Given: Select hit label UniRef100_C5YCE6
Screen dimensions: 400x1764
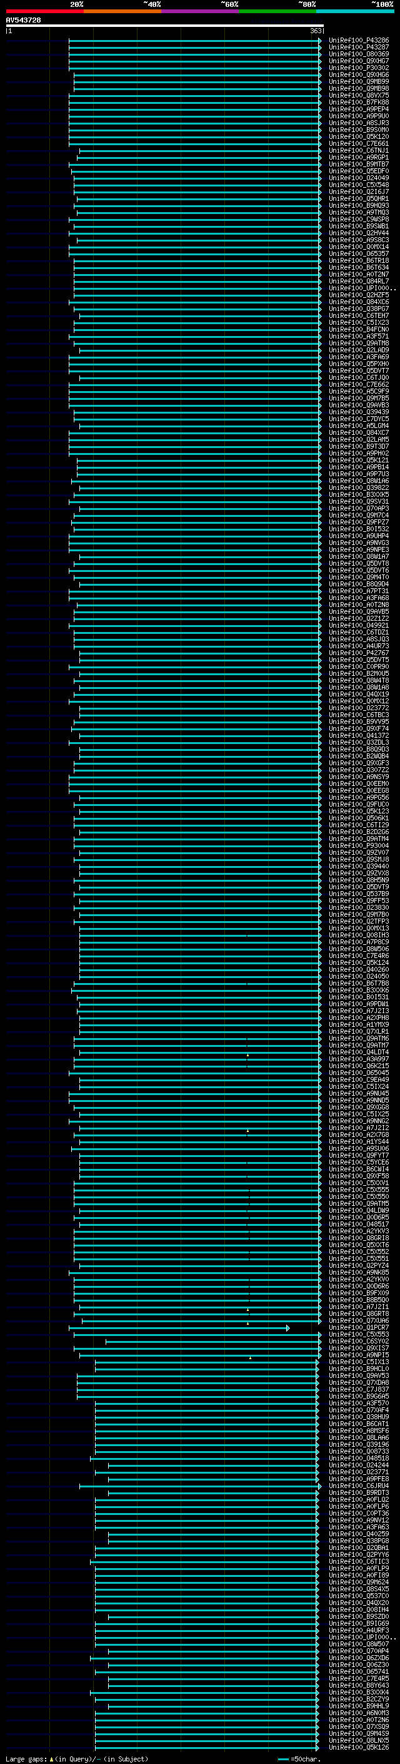Looking at the screenshot, I should pos(358,1162).
